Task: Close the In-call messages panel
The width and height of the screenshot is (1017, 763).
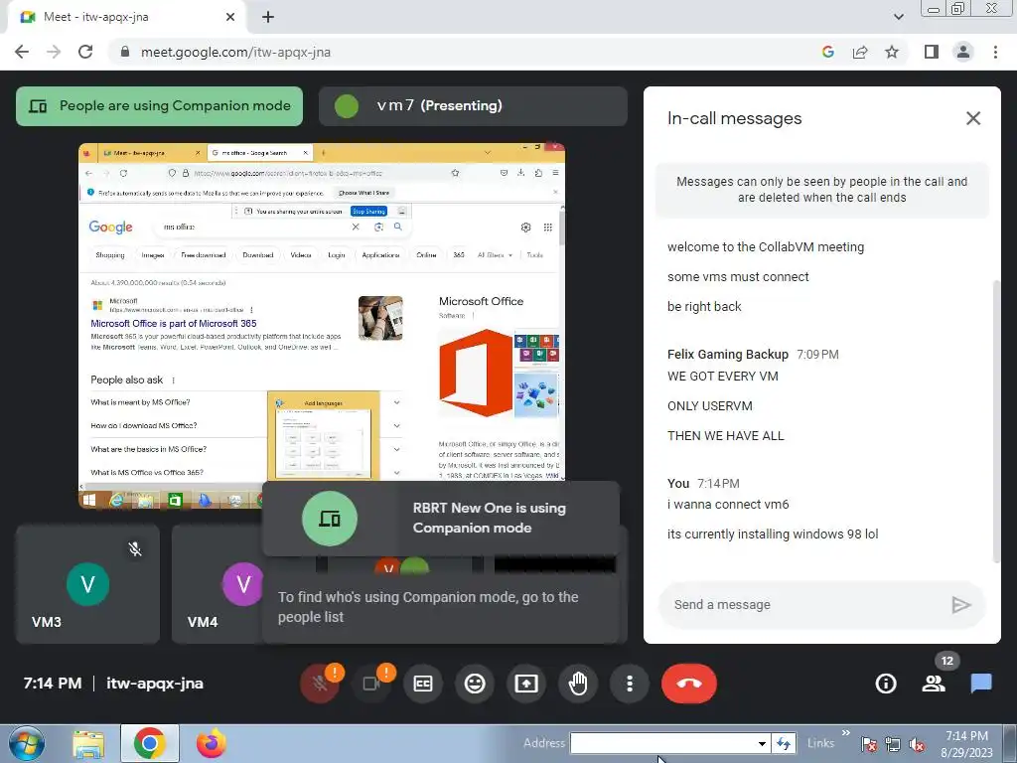Action: pyautogui.click(x=973, y=118)
